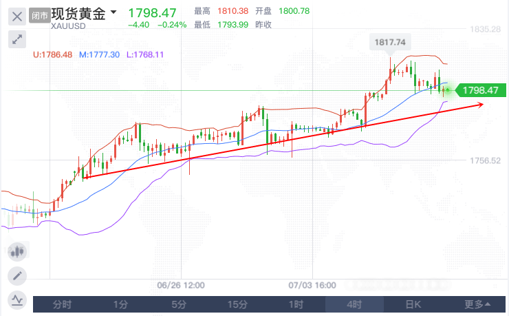The width and height of the screenshot is (509, 316).
Task: Choose the 1时 timeframe tab
Action: coord(296,304)
